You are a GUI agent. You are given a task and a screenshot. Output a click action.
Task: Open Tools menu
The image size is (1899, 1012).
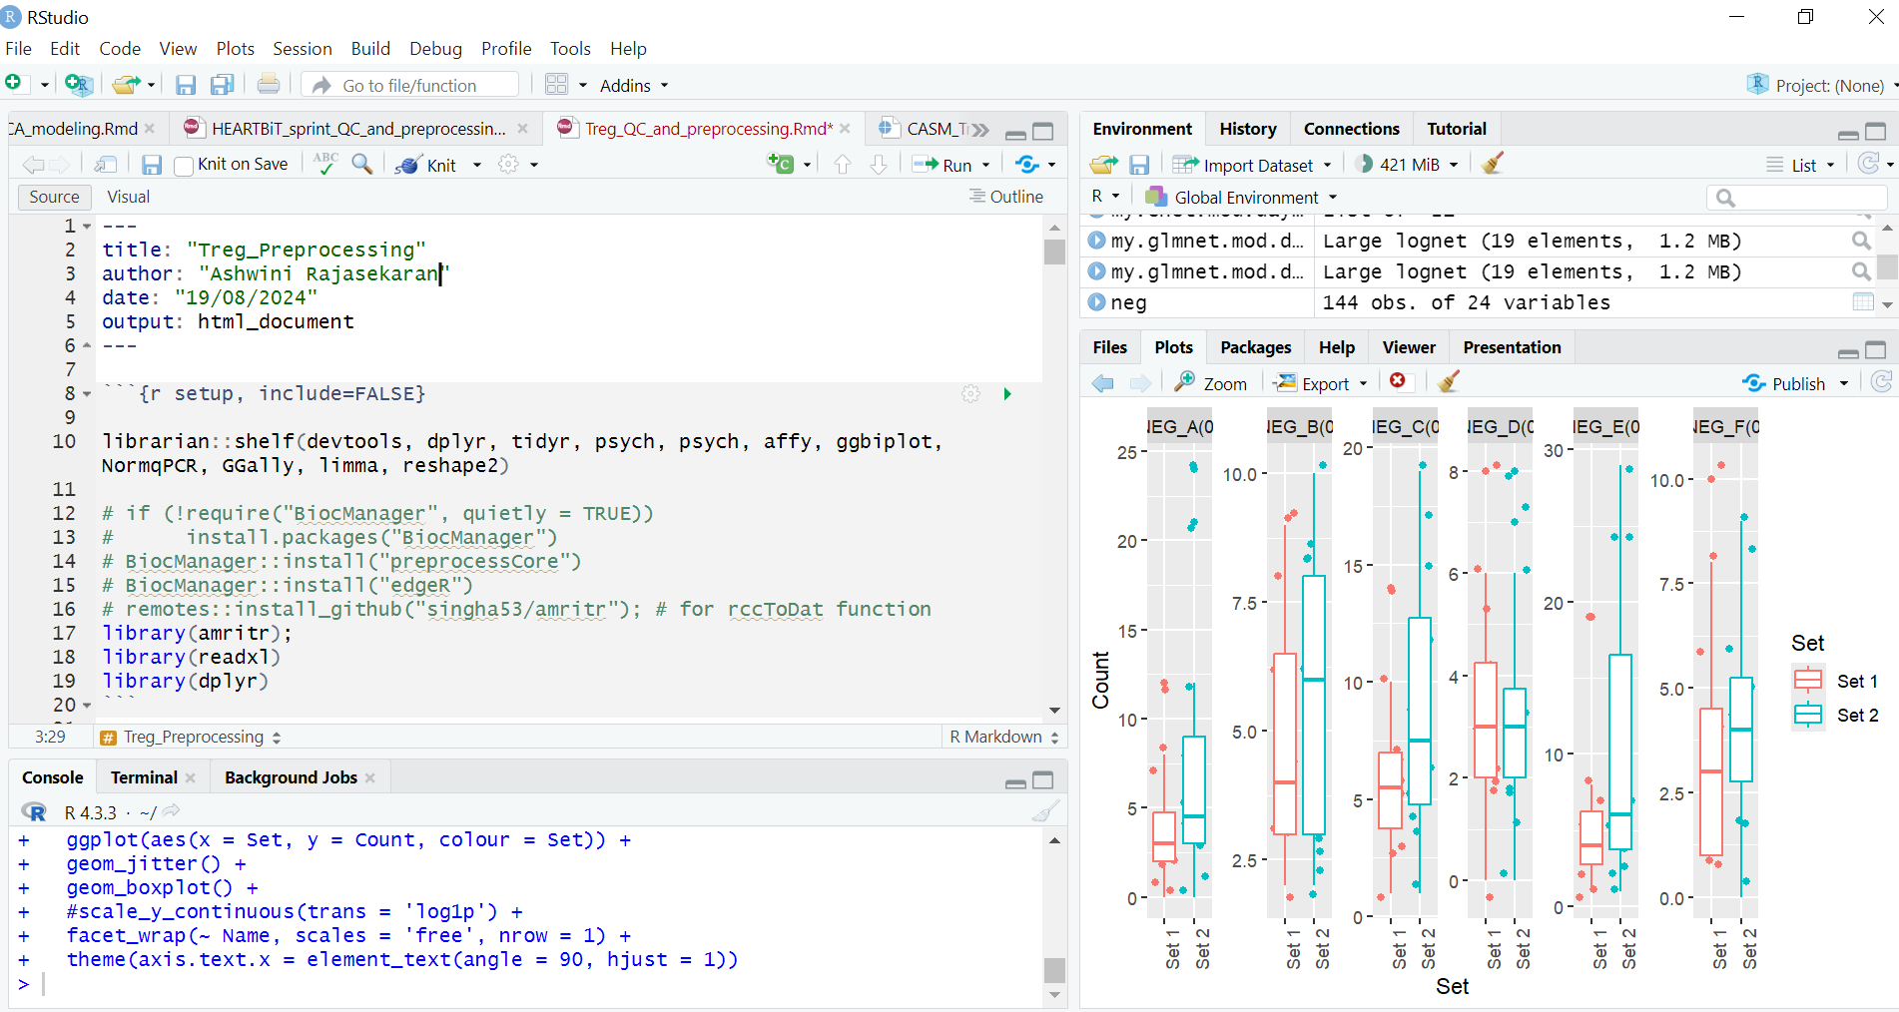tap(570, 49)
